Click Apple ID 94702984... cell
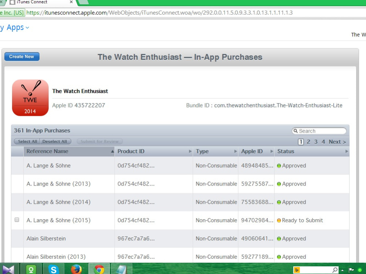The width and height of the screenshot is (366, 274). 257,220
